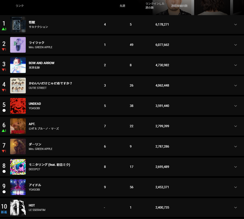Click BOW AND ARROW cover art

pos(18,65)
